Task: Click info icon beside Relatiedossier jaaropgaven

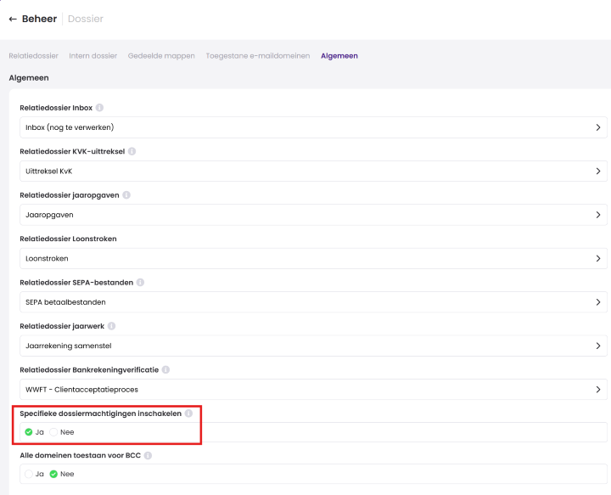Action: [x=126, y=195]
